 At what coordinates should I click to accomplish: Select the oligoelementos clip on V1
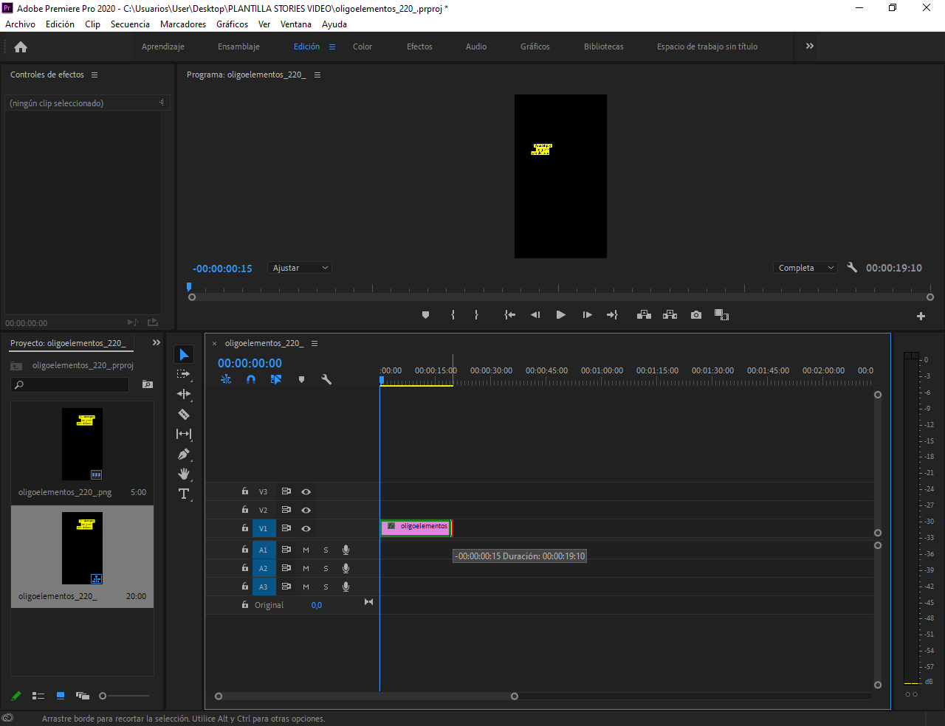pyautogui.click(x=416, y=527)
